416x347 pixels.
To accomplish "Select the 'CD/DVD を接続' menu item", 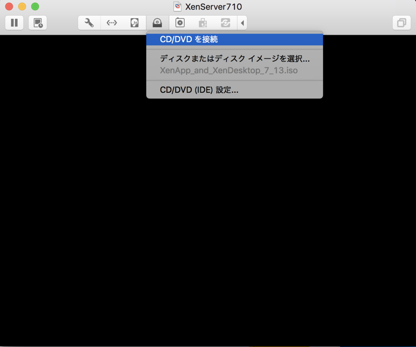I will tap(234, 39).
